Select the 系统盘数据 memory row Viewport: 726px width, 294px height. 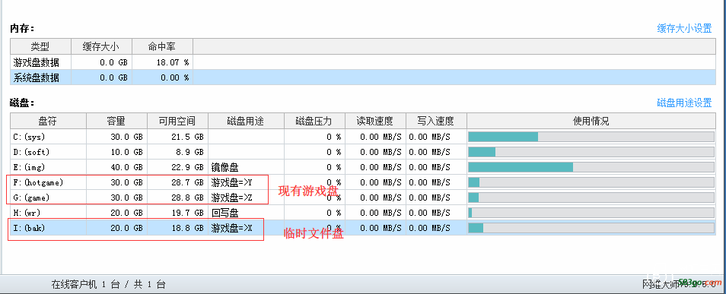tap(363, 77)
